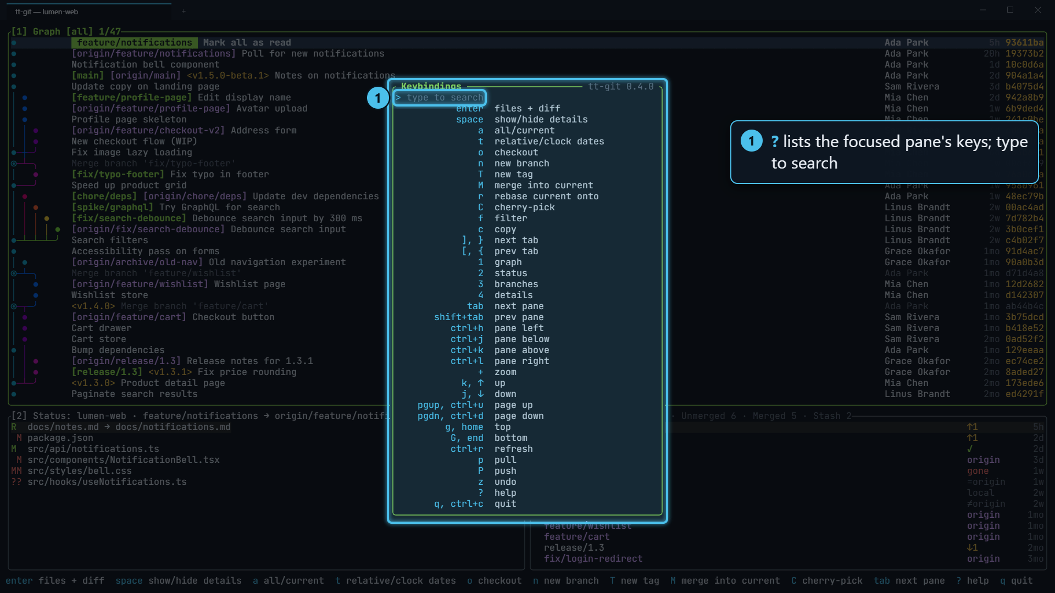Screen dimensions: 1055x593
Task: Click '? help' footer hint
Action: [x=973, y=581]
